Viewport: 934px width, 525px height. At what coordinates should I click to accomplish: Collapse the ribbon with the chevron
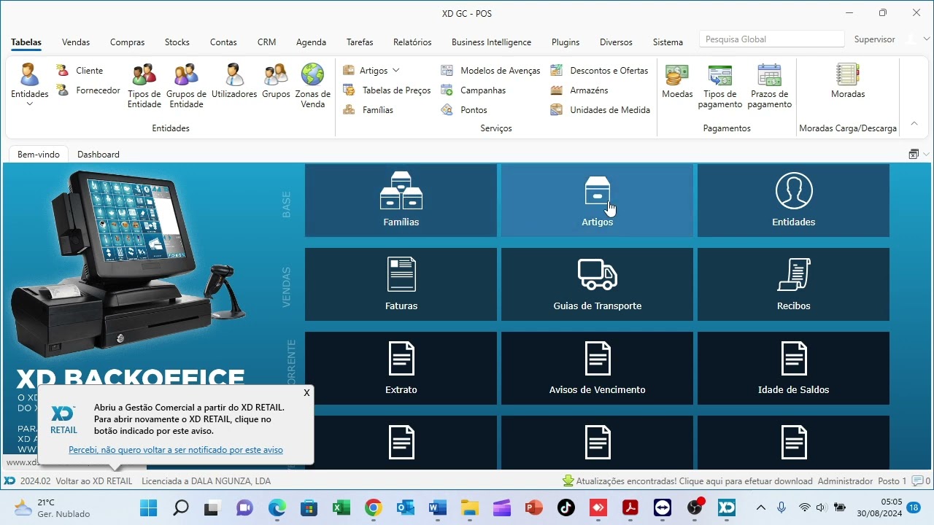click(x=914, y=124)
